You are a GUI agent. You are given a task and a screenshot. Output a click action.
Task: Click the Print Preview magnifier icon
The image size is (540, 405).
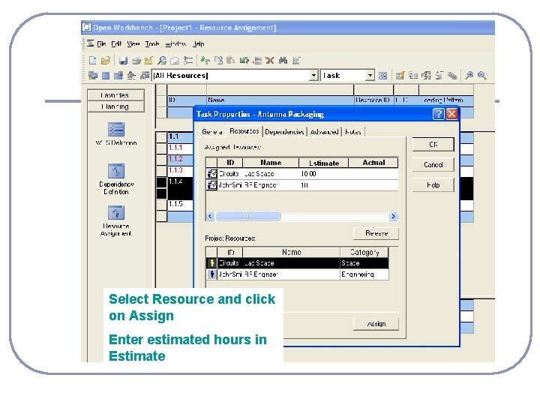tap(162, 61)
